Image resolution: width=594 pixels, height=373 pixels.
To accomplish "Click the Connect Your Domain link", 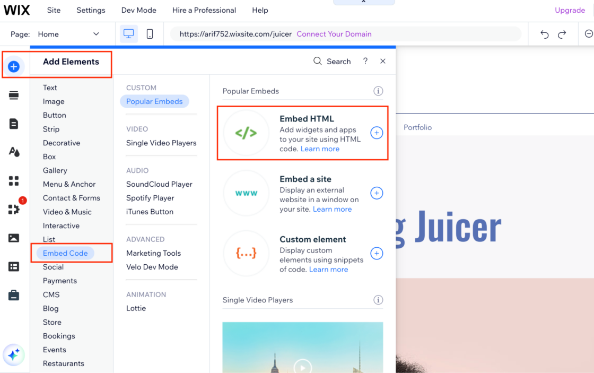I will tap(334, 33).
